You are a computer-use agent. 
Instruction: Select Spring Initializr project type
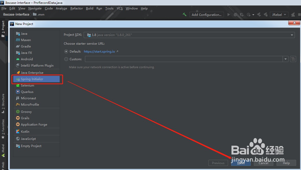coord(36,79)
